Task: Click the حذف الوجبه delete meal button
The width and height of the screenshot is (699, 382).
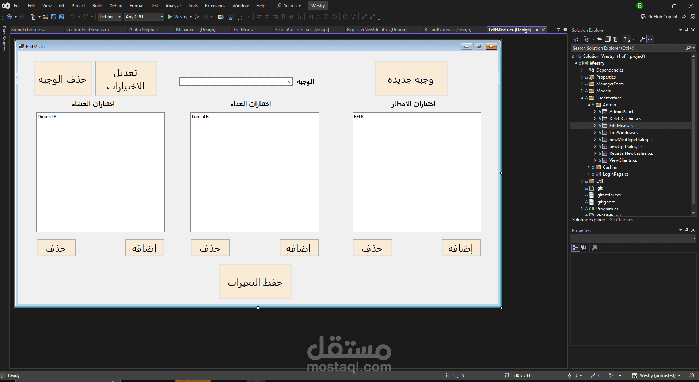Action: coord(63,79)
